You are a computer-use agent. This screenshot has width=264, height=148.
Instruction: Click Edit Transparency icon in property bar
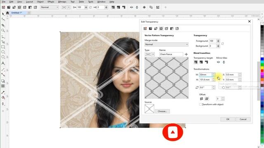click(x=158, y=7)
